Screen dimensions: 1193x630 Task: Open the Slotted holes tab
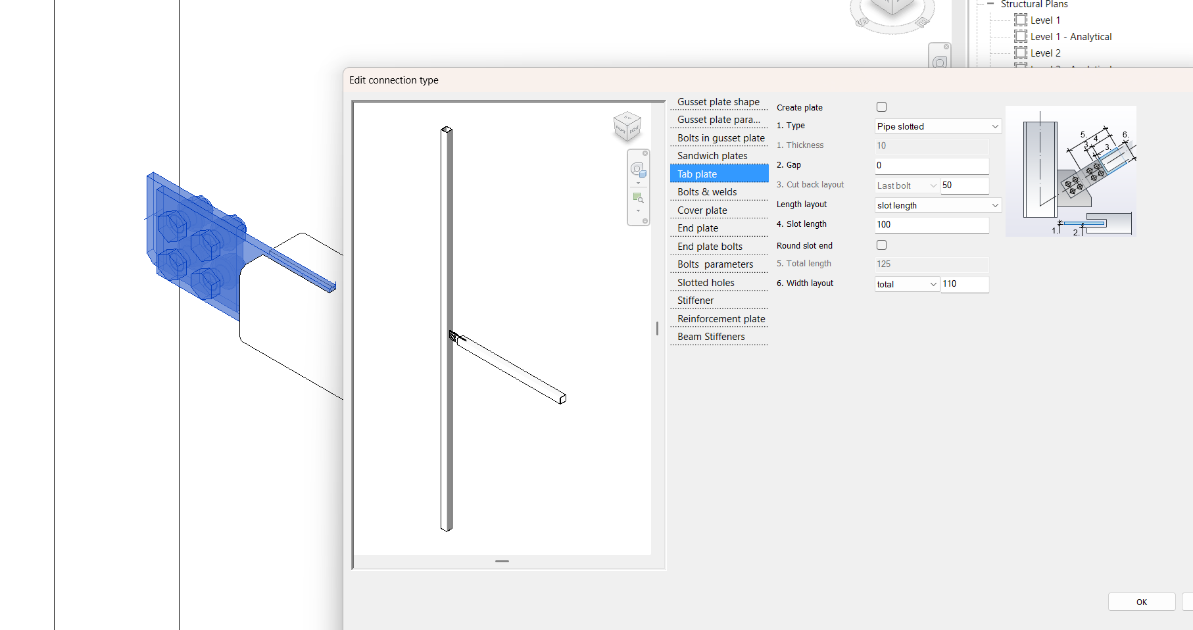(x=719, y=283)
